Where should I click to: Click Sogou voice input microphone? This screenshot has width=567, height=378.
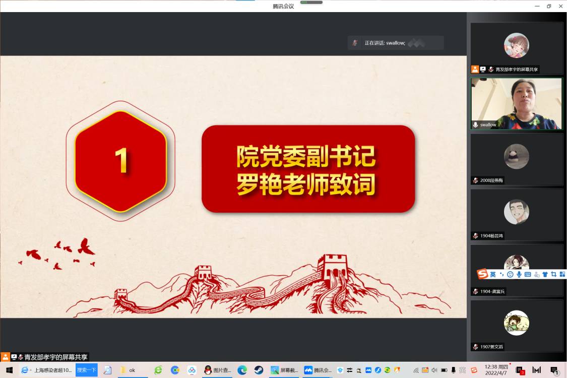(519, 274)
